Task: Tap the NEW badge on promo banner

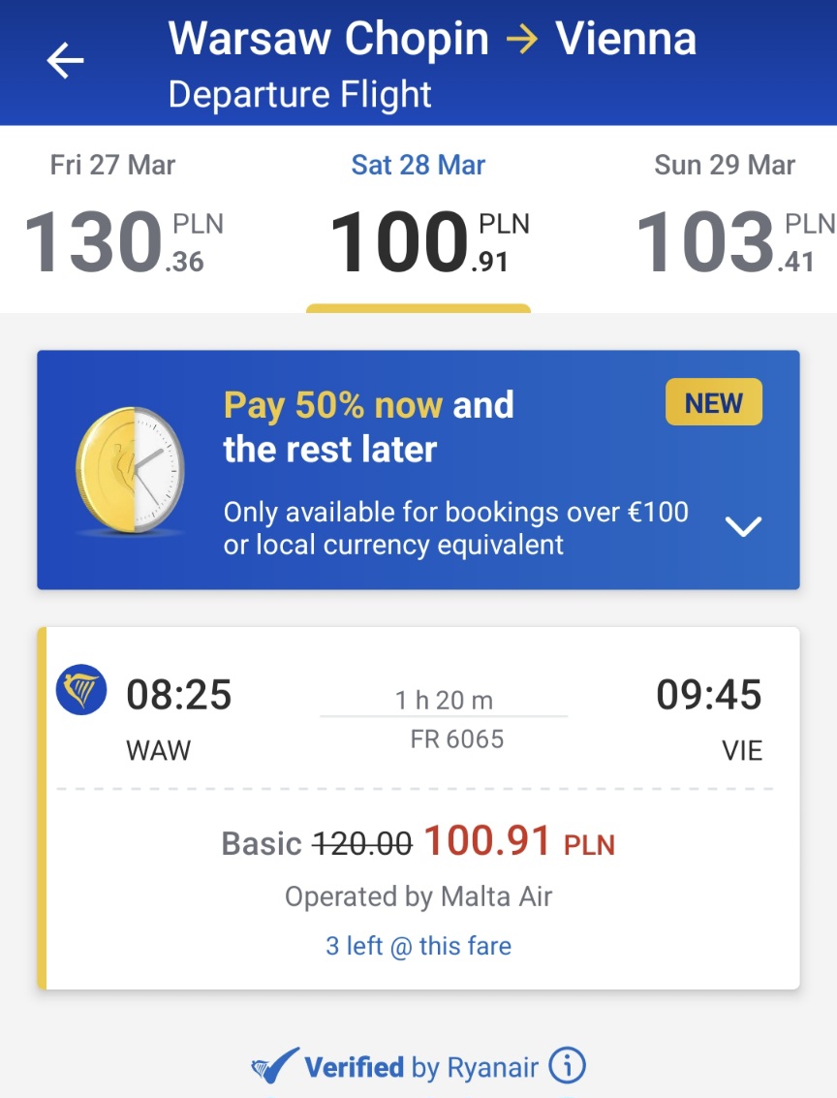Action: 714,402
